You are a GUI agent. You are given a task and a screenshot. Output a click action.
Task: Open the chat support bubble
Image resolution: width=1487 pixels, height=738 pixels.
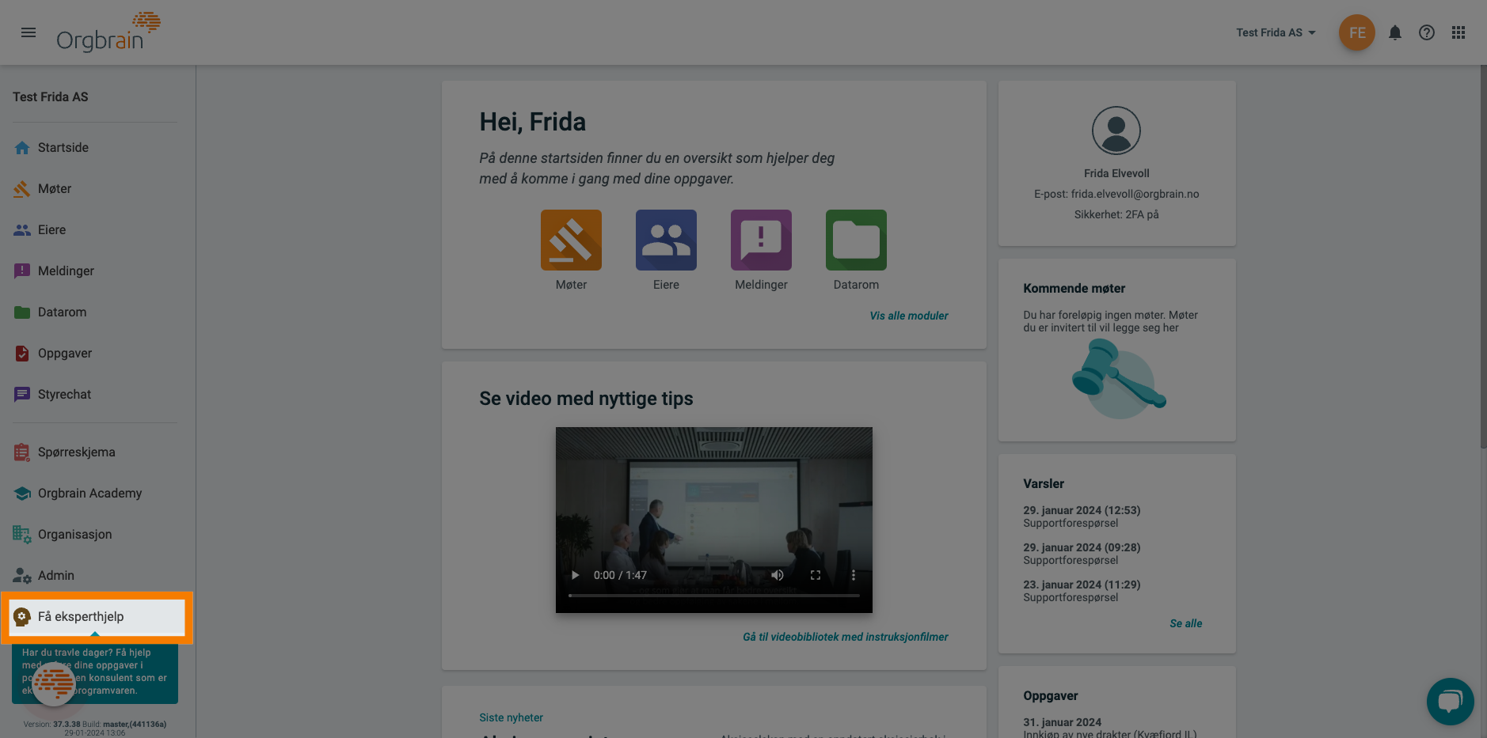1450,702
